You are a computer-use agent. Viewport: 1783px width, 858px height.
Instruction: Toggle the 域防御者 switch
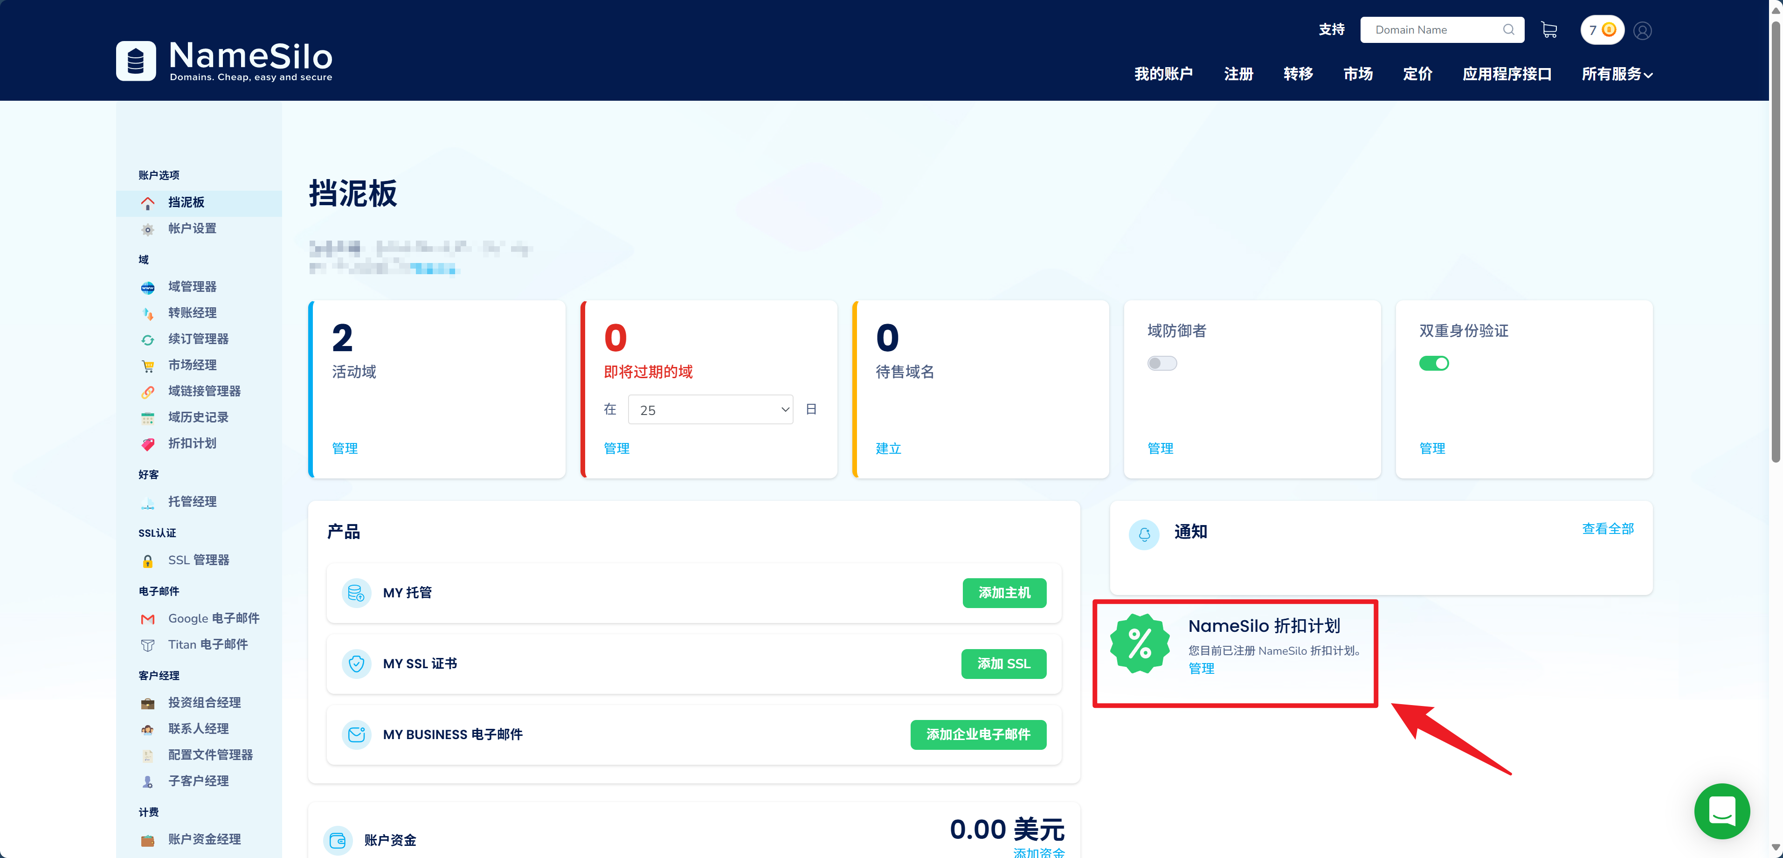pos(1161,364)
